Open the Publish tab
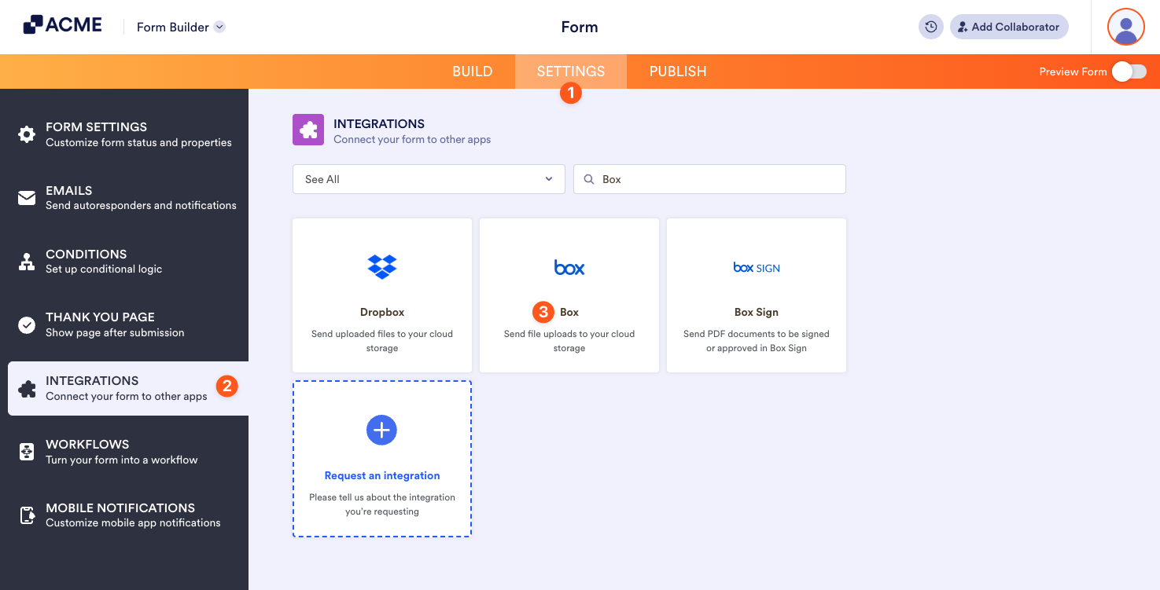 click(677, 71)
